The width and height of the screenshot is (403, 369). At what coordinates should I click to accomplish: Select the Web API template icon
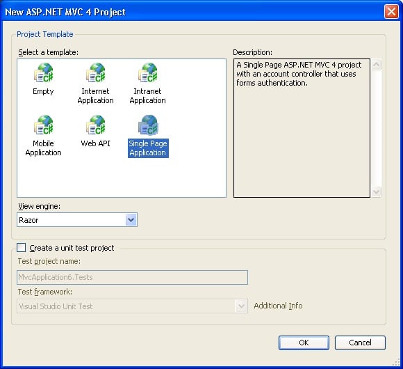point(96,125)
